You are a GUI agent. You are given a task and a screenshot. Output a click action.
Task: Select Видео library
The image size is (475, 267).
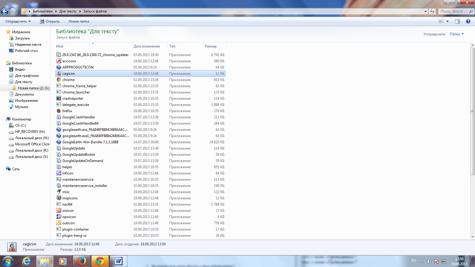pos(20,69)
